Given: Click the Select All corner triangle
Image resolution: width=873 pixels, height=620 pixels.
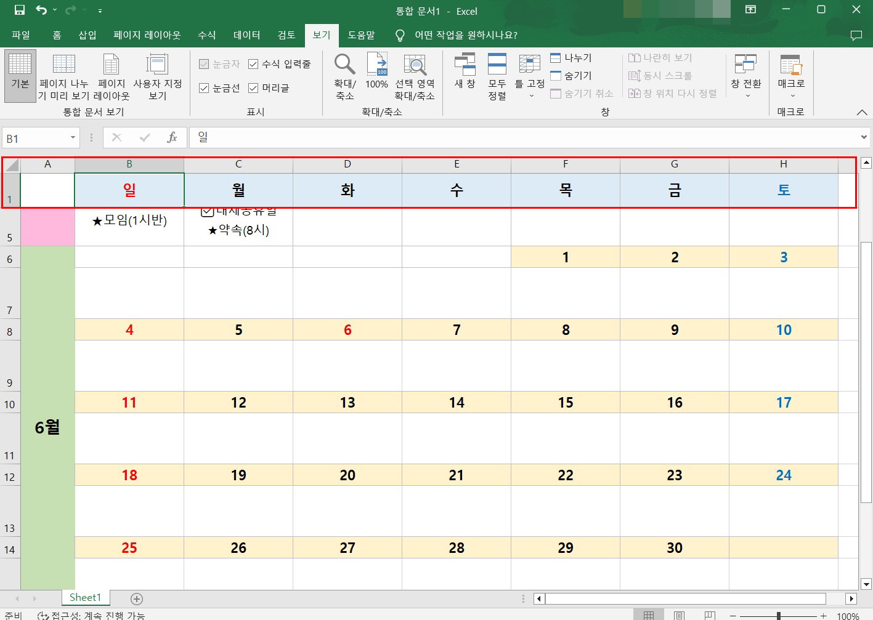Looking at the screenshot, I should tap(12, 165).
